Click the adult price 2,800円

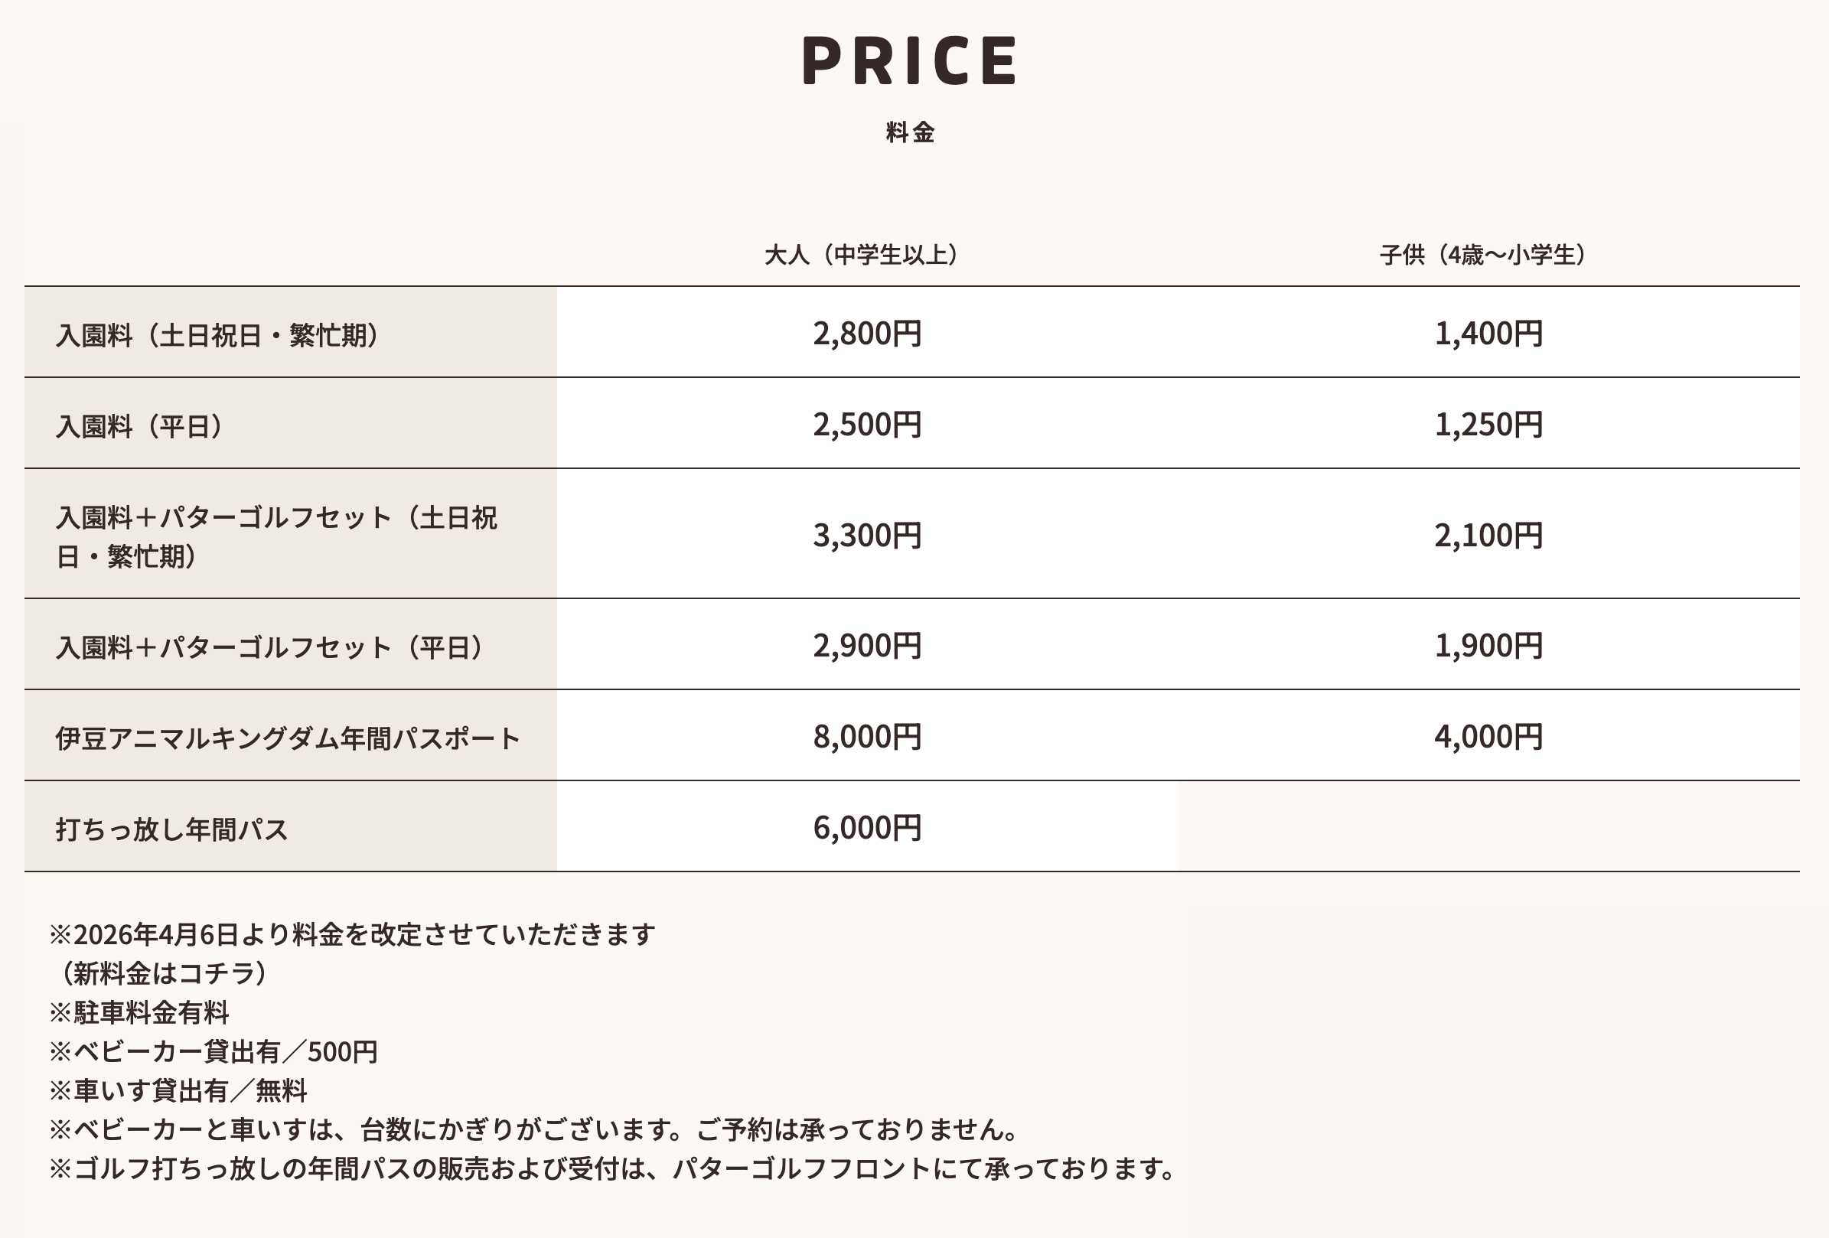[x=866, y=334]
